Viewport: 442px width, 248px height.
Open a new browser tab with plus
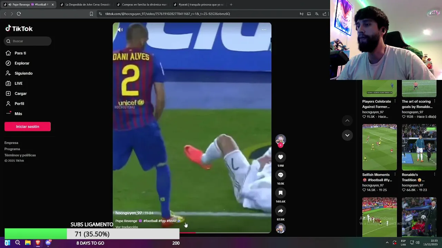(231, 4)
